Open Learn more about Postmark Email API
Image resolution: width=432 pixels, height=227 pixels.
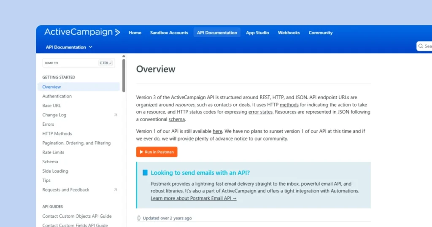(x=193, y=198)
